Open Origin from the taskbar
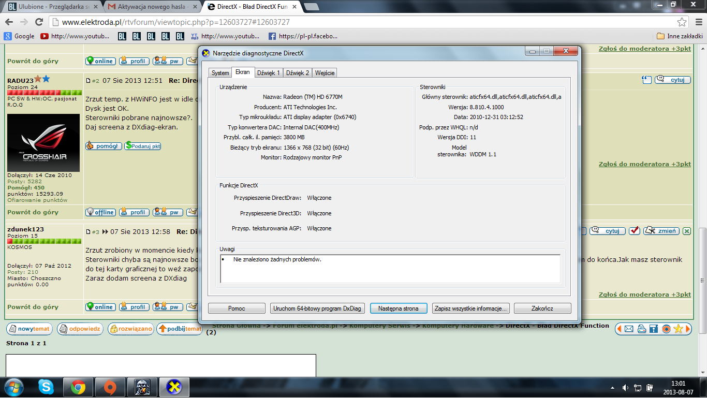This screenshot has width=707, height=411. point(110,387)
